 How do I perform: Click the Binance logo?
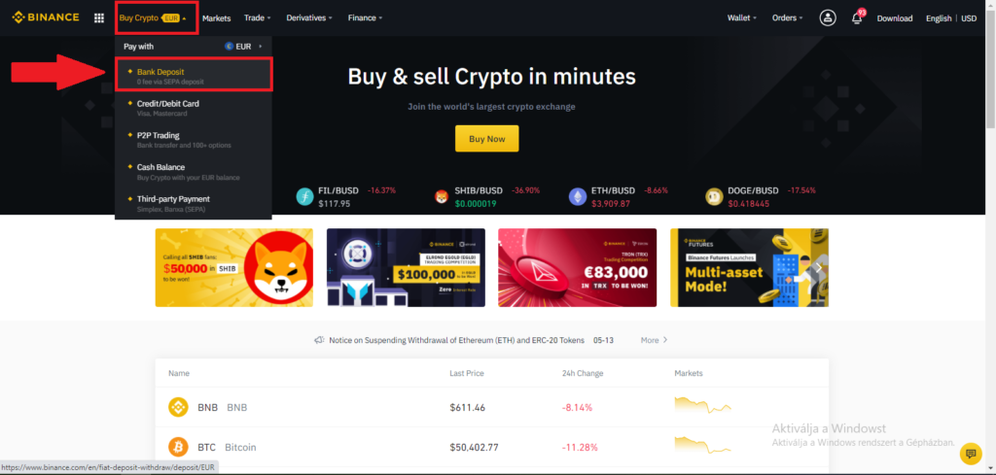46,17
